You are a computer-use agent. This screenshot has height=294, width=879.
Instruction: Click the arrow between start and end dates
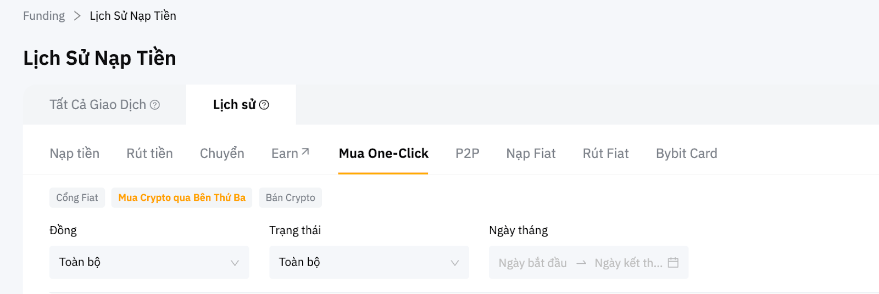coord(581,263)
